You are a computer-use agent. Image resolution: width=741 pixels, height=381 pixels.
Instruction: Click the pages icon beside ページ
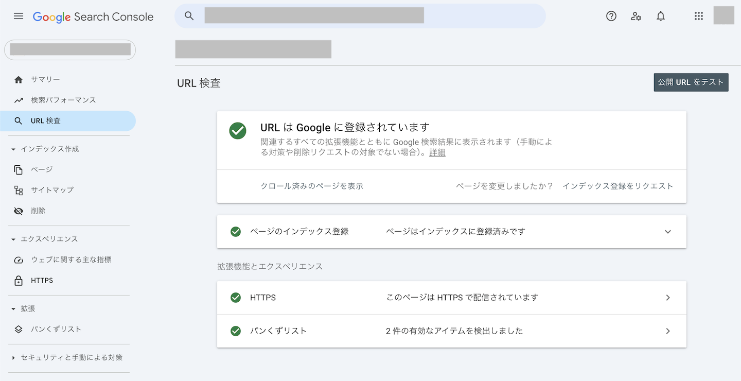tap(19, 169)
